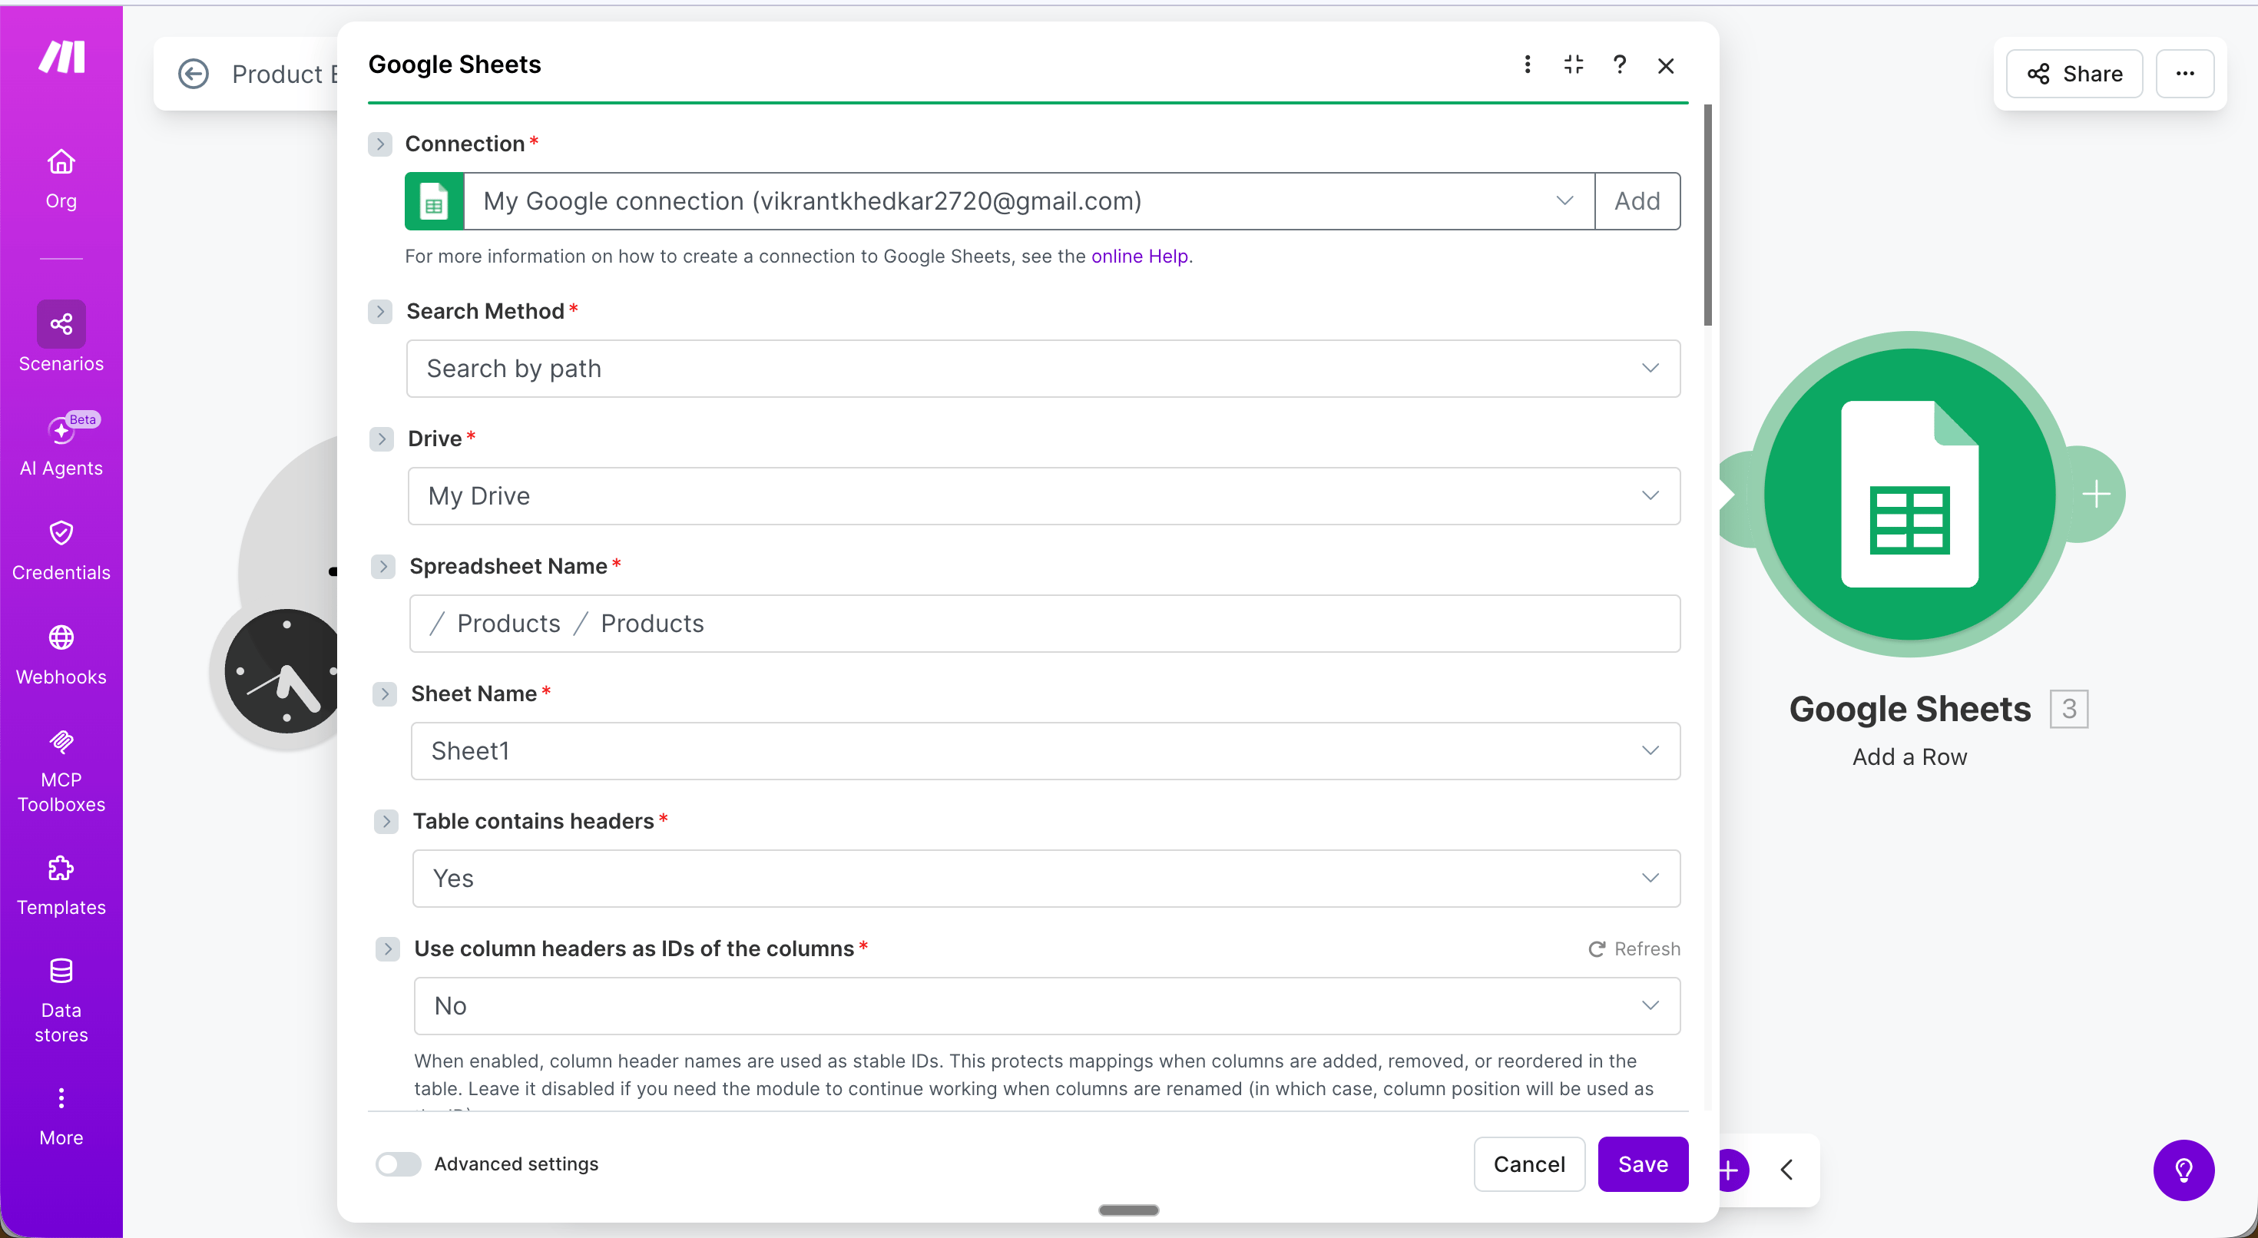Save the Google Sheets settings

pyautogui.click(x=1643, y=1164)
